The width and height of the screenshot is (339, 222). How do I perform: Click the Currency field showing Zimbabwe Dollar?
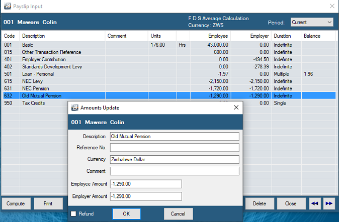[175, 159]
